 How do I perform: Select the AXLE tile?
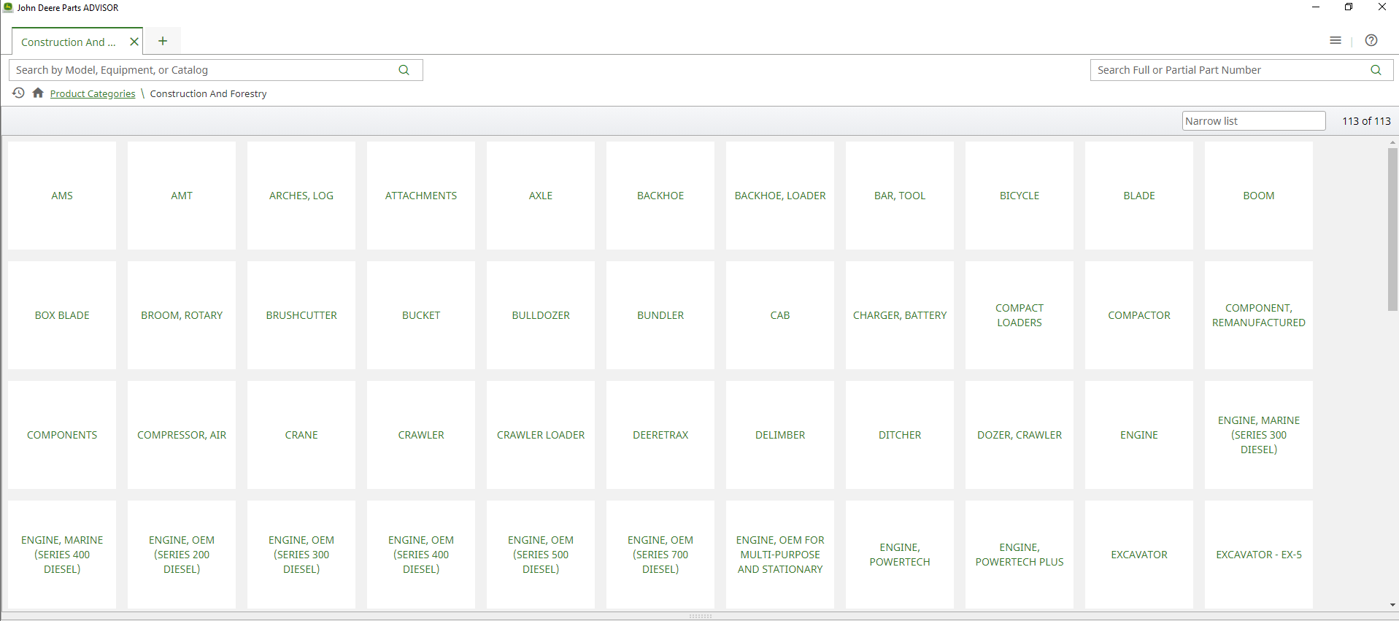[541, 196]
